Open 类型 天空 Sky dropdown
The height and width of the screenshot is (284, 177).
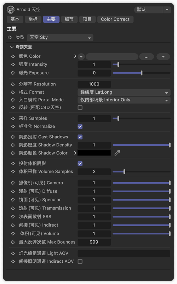tap(60, 38)
